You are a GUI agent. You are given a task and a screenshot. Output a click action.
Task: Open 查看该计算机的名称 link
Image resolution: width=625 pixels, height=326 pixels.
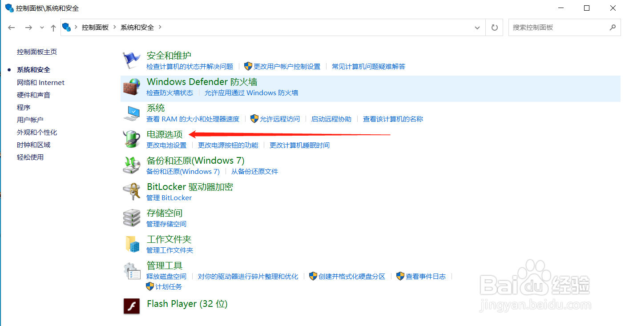coord(393,119)
